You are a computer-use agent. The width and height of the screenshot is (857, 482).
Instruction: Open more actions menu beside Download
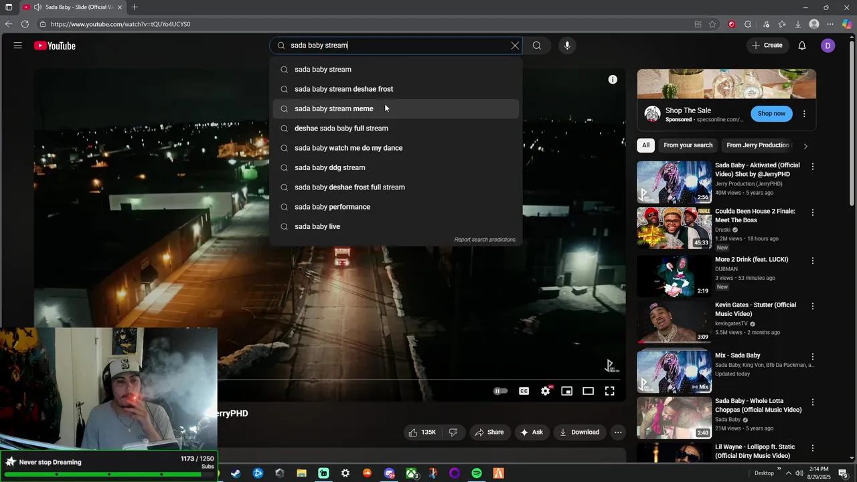pos(618,432)
